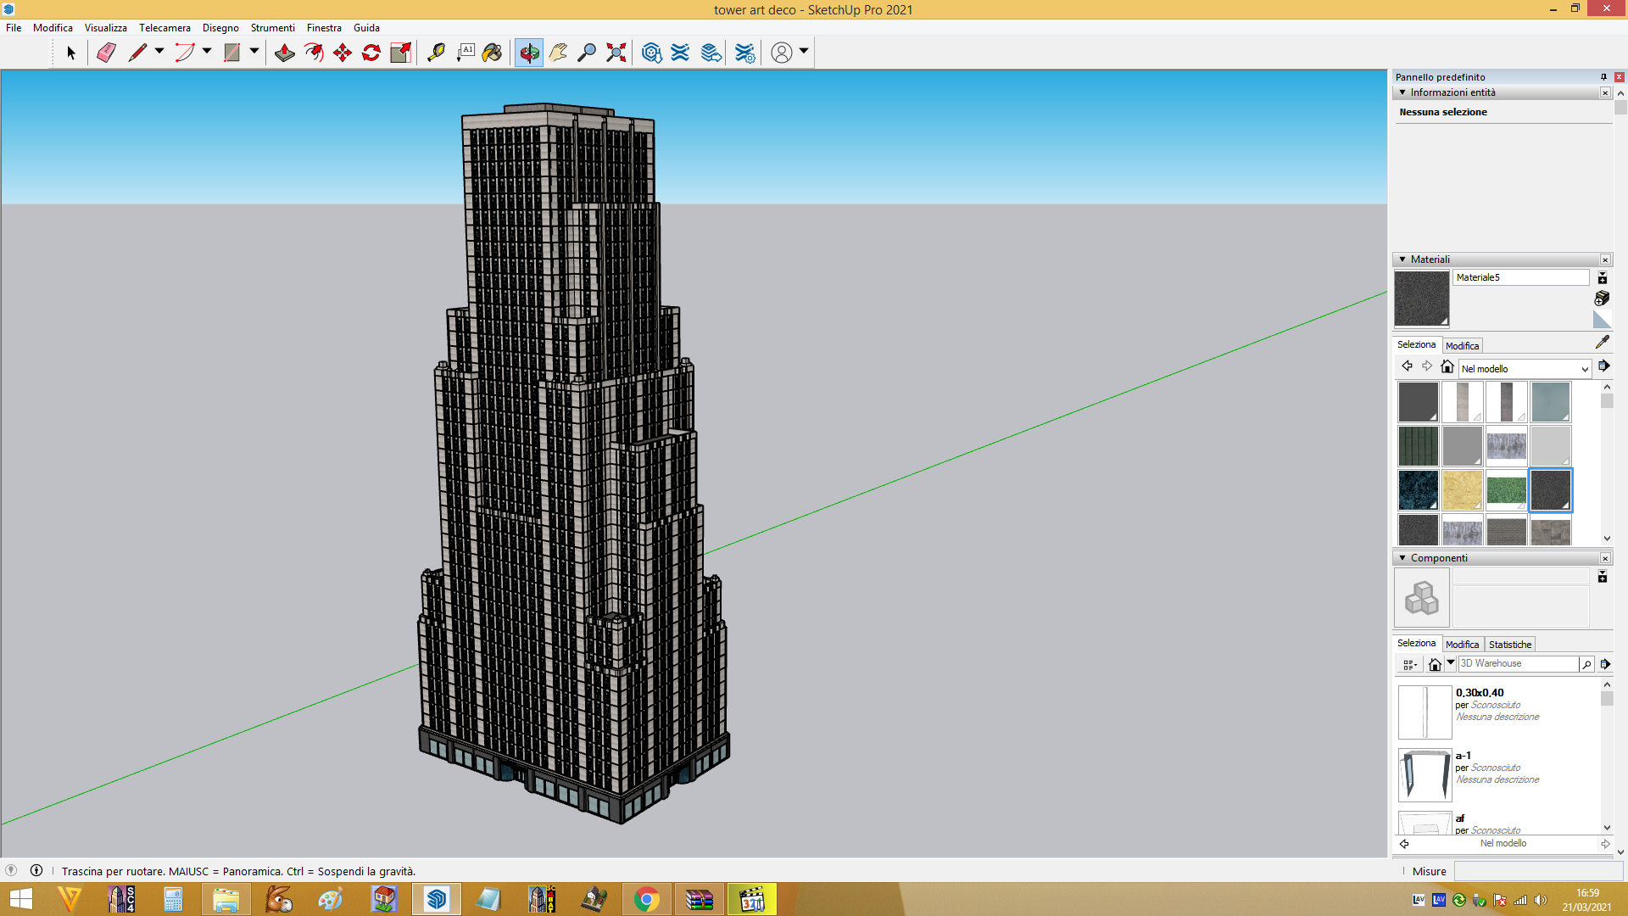Open the Telecamera menu
Image resolution: width=1628 pixels, height=916 pixels.
pos(164,28)
